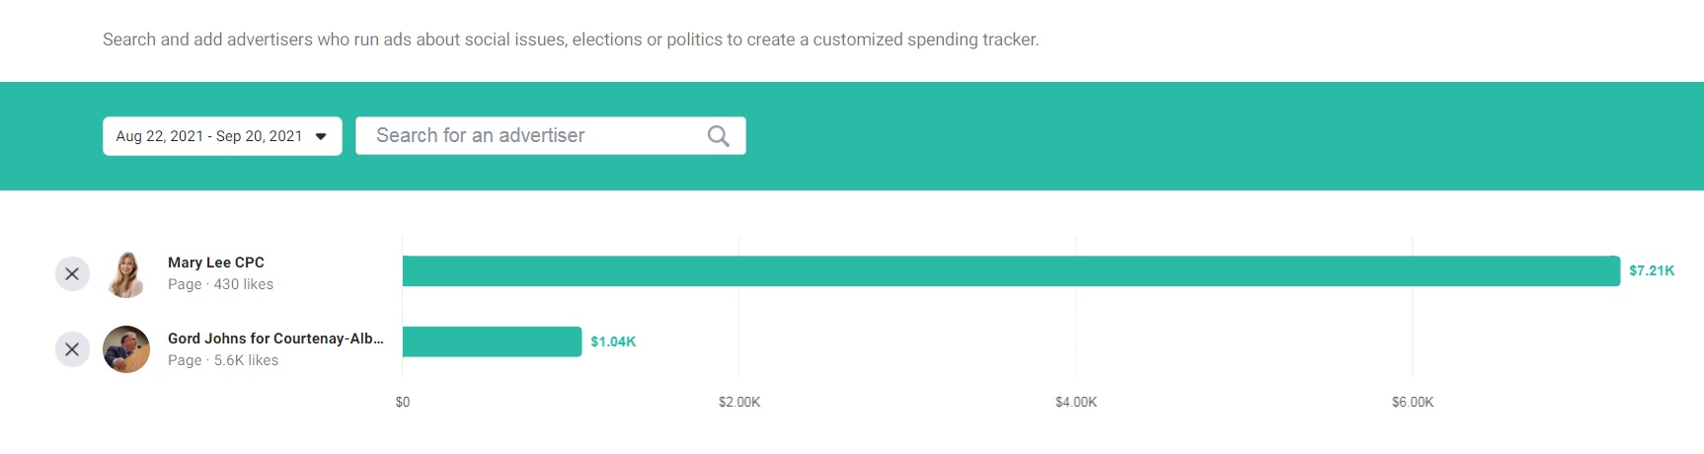Click the $2.00K axis label

click(739, 402)
